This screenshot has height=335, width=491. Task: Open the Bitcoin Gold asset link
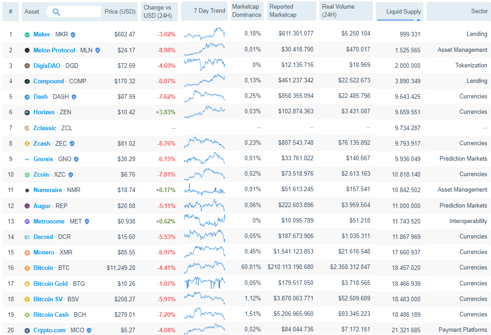(x=50, y=284)
